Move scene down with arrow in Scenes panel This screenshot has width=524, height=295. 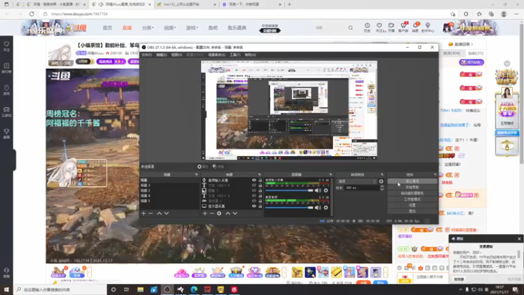(x=166, y=214)
